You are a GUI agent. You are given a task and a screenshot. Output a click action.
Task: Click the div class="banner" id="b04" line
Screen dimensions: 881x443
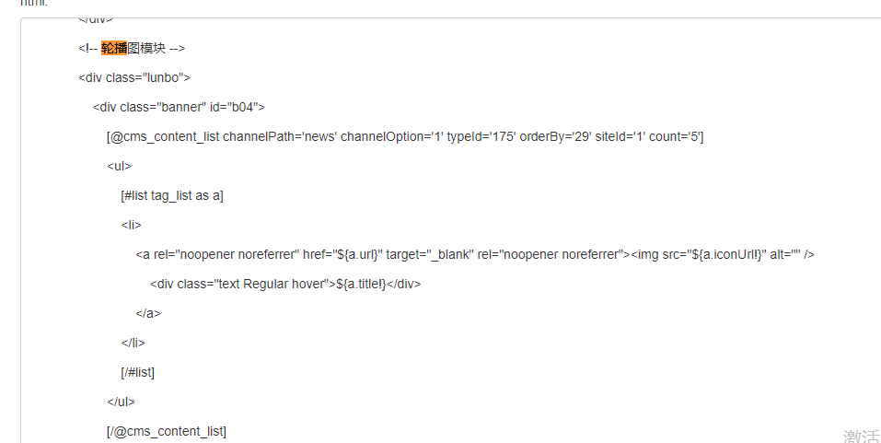click(179, 107)
